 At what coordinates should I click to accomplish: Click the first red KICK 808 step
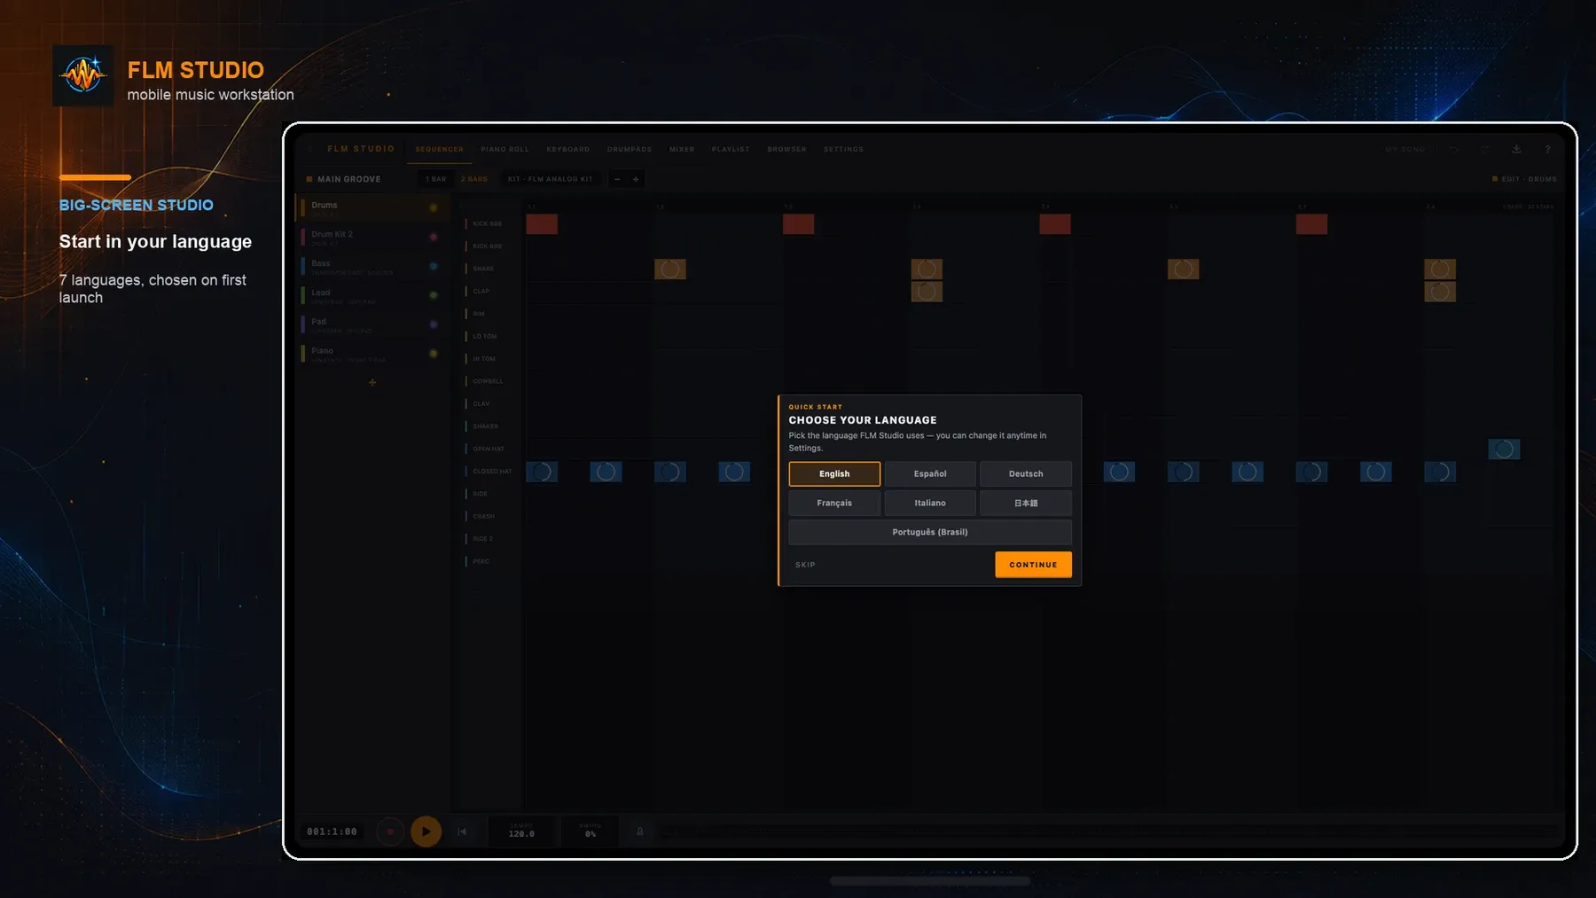click(542, 224)
